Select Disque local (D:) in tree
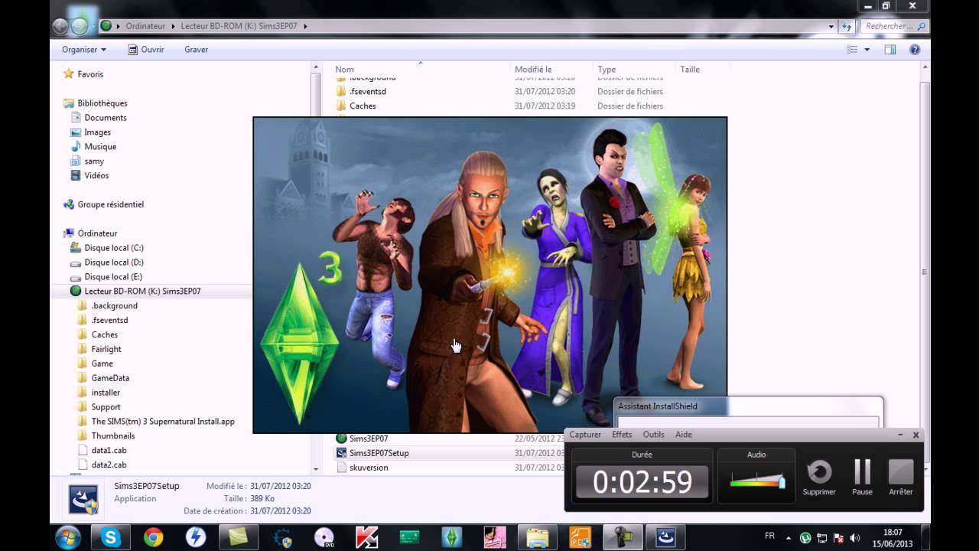The image size is (979, 551). tap(114, 262)
